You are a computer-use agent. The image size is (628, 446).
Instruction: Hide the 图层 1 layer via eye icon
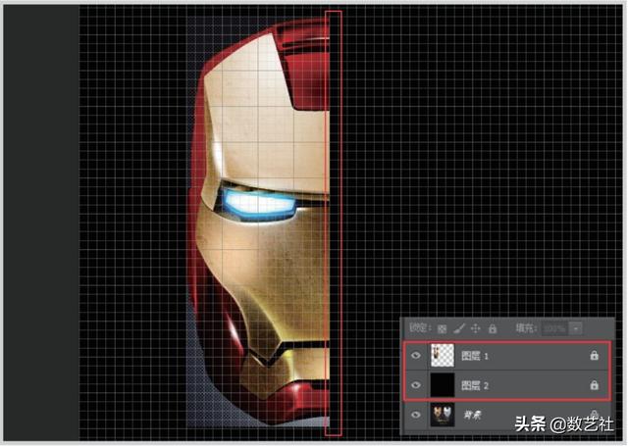click(416, 355)
